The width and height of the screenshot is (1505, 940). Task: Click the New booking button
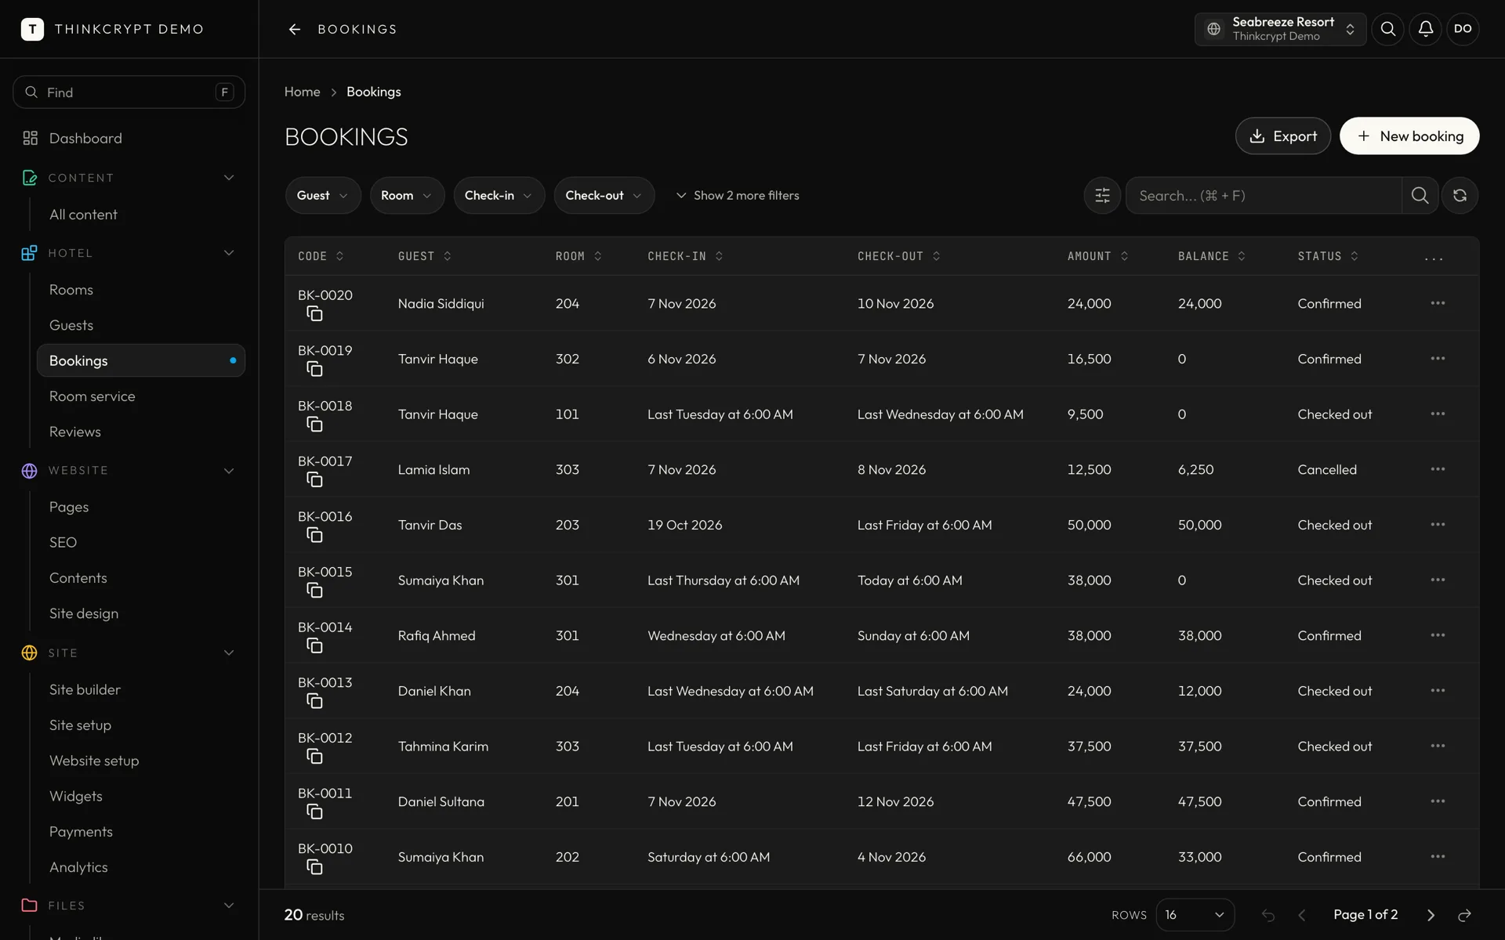pyautogui.click(x=1409, y=136)
